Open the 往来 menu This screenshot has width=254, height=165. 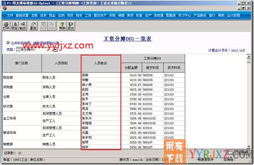[x=43, y=15]
